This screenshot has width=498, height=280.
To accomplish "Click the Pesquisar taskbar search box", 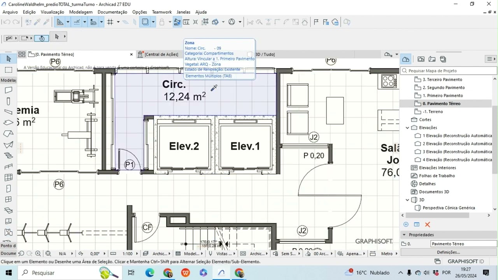I will click(70, 273).
